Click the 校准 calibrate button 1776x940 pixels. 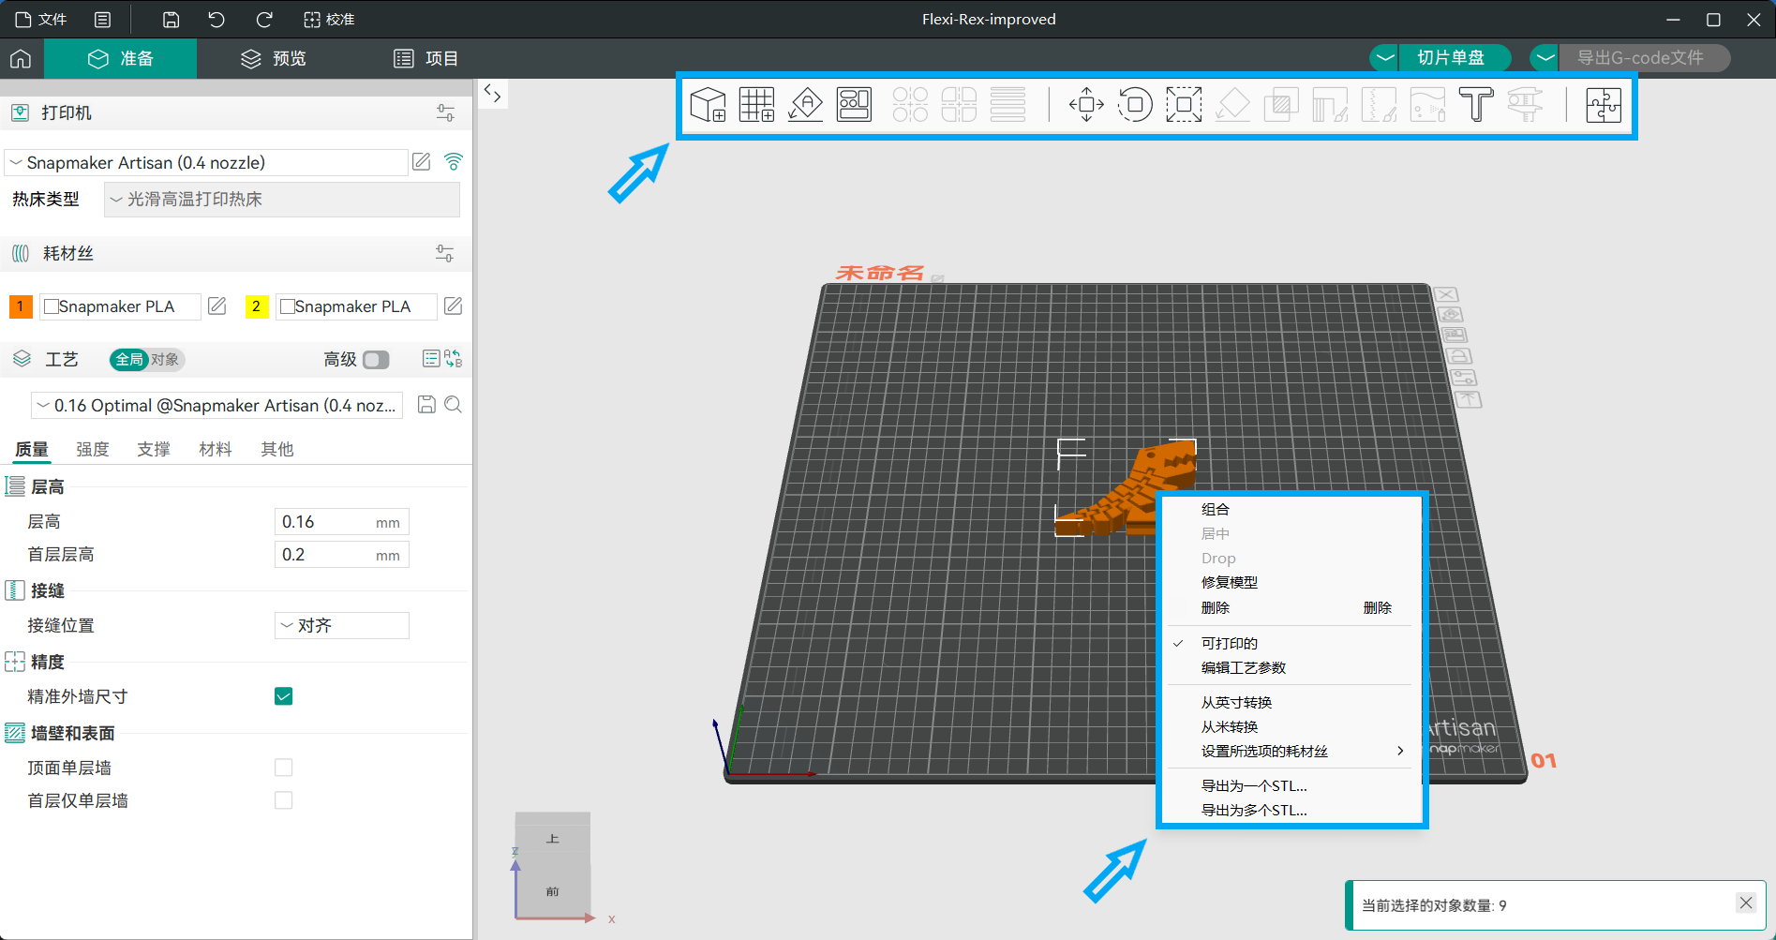point(329,20)
